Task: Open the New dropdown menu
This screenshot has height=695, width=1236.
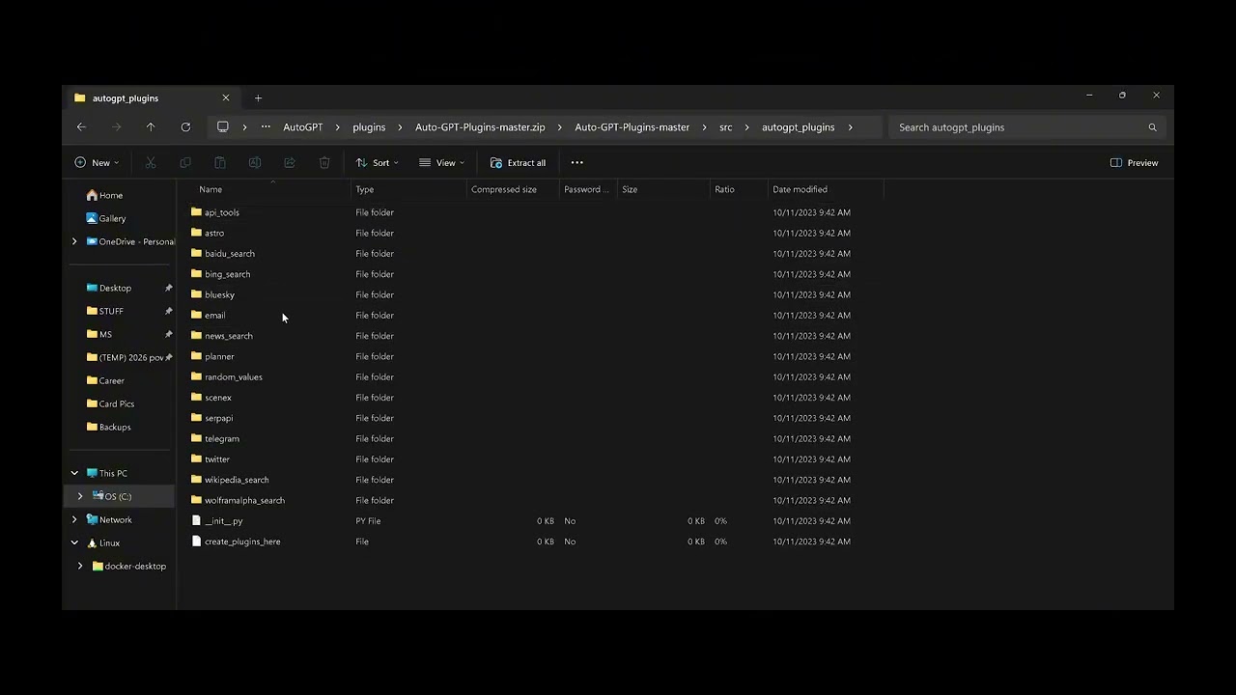Action: pyautogui.click(x=97, y=163)
